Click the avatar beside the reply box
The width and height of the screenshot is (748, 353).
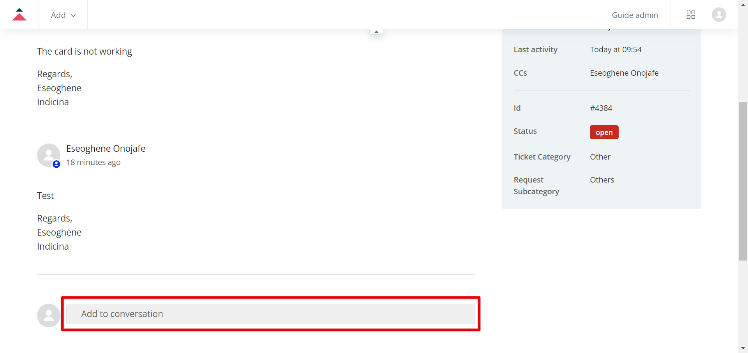tap(49, 316)
